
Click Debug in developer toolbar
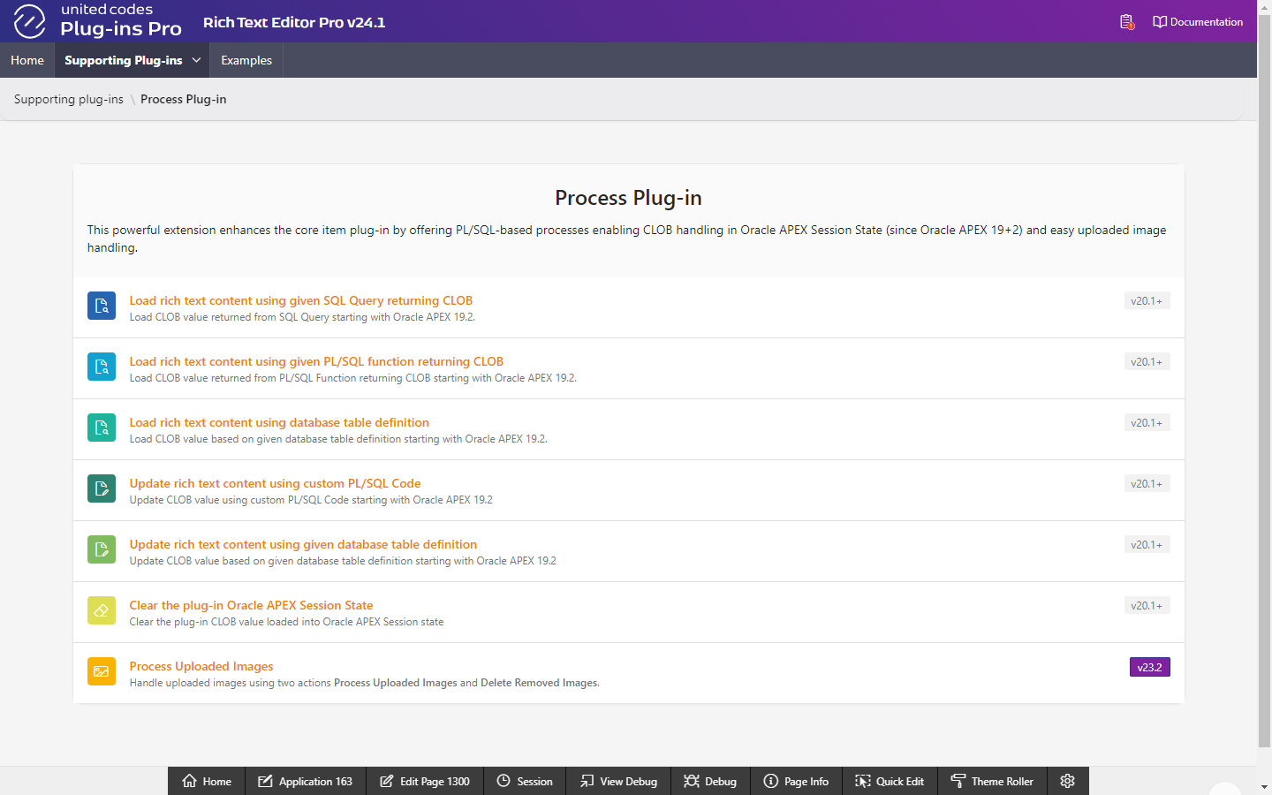[x=710, y=781]
